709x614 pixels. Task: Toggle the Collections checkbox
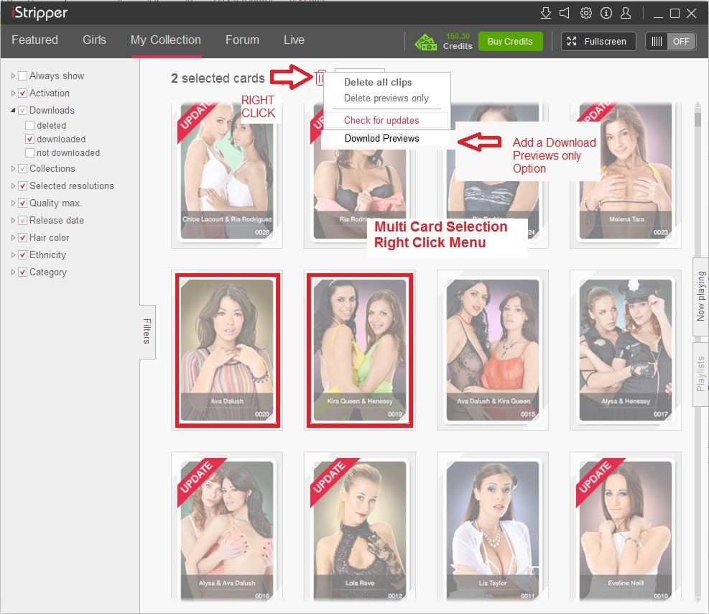point(22,168)
